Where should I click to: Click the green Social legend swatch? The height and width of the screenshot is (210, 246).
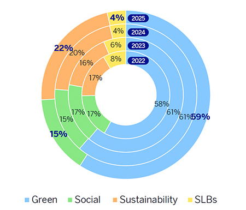coord(70,200)
